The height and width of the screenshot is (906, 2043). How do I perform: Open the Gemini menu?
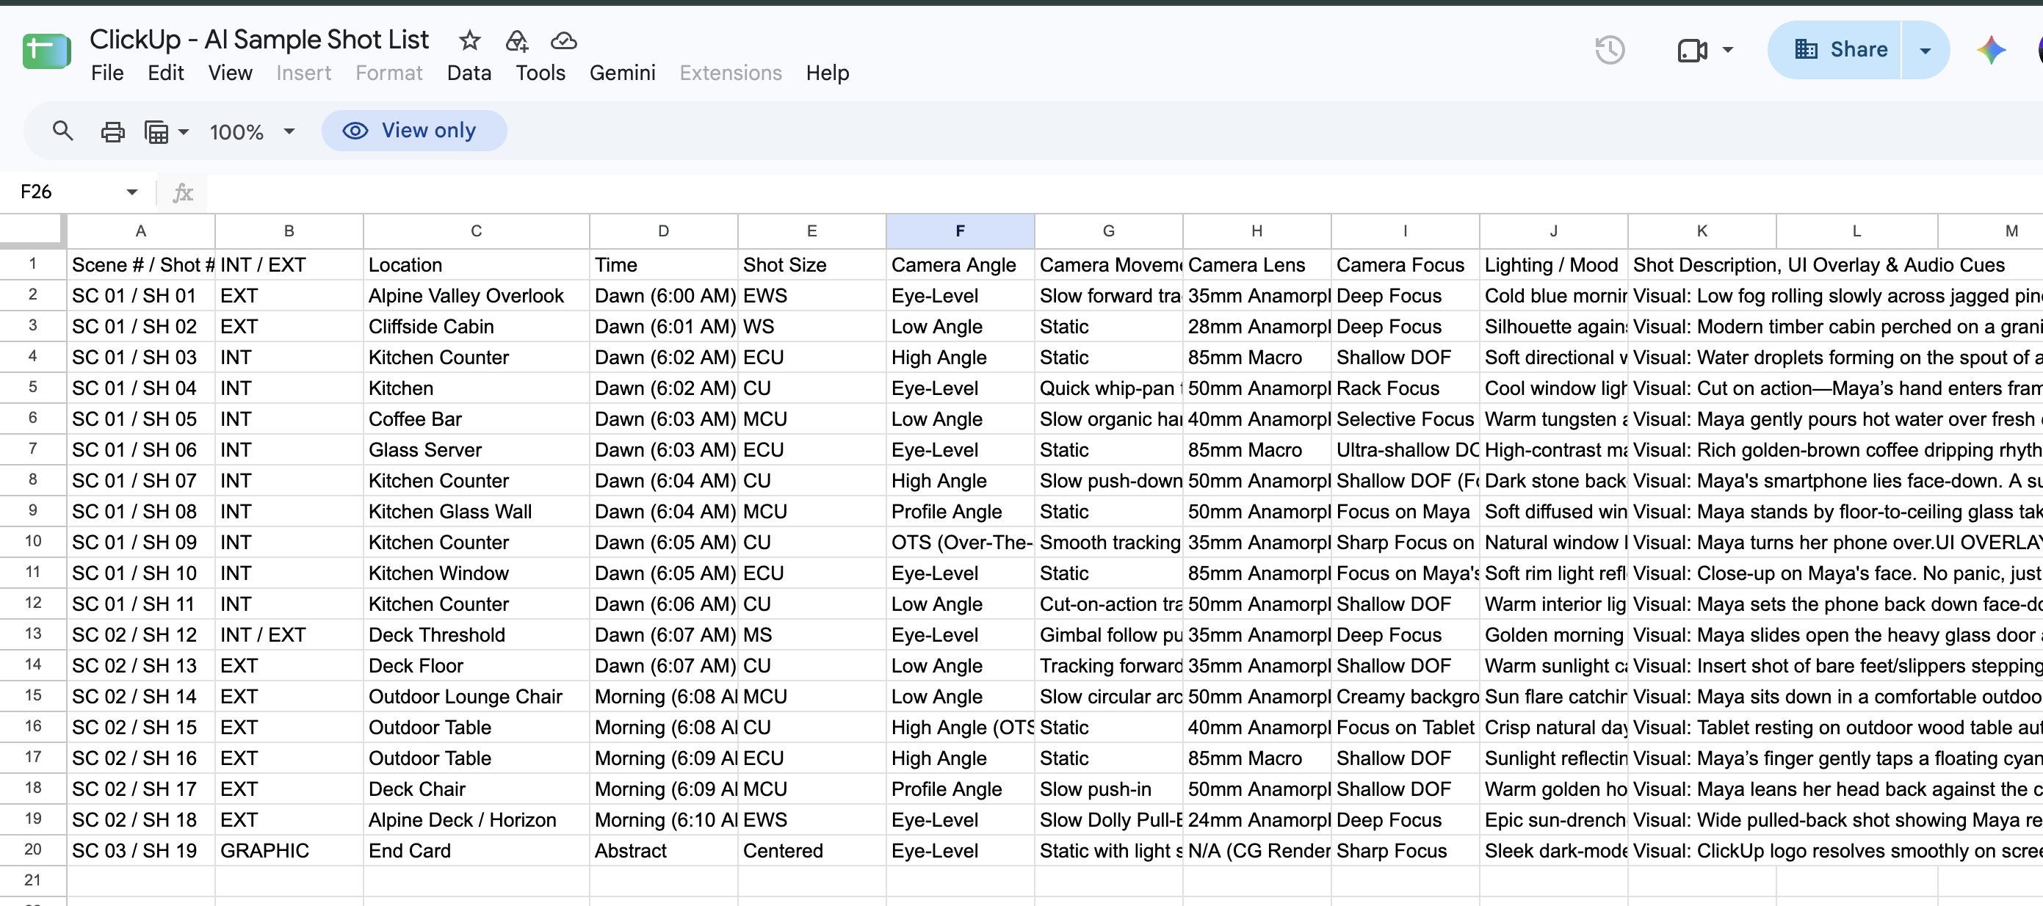[622, 73]
